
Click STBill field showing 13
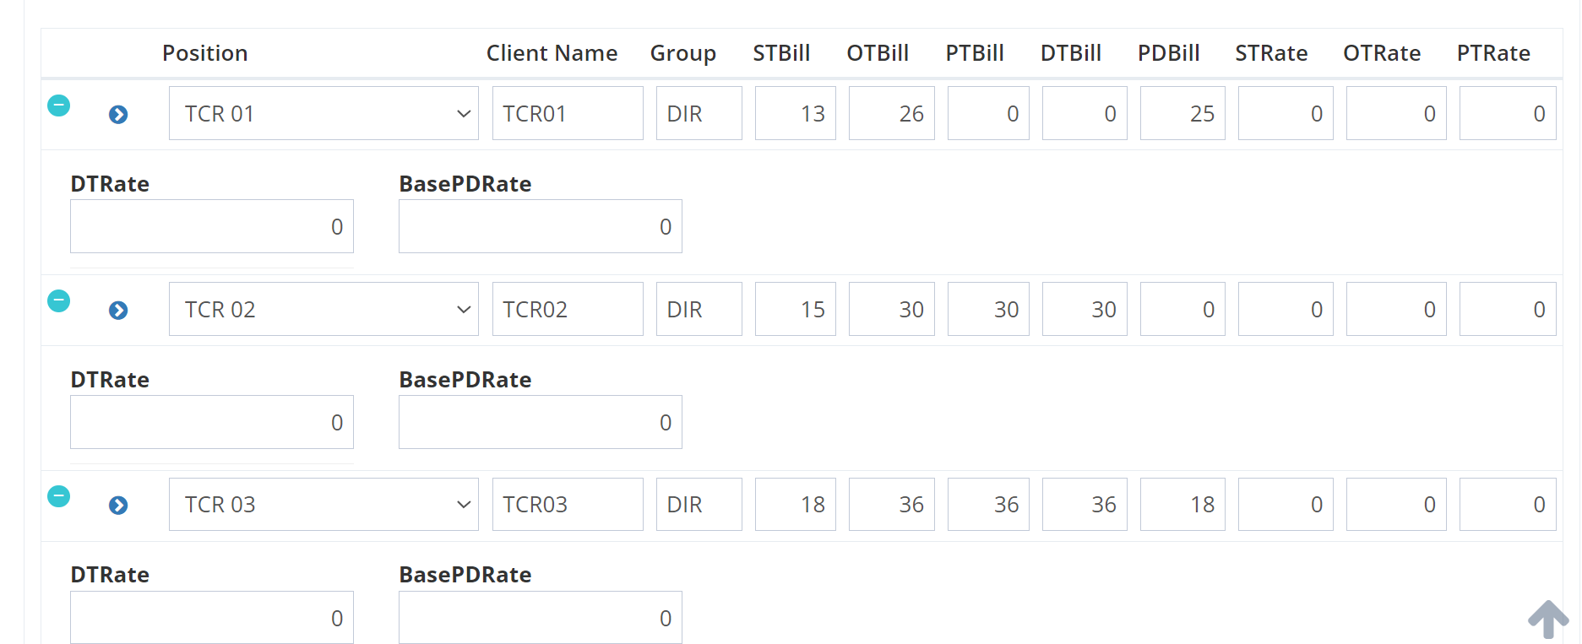tap(795, 113)
